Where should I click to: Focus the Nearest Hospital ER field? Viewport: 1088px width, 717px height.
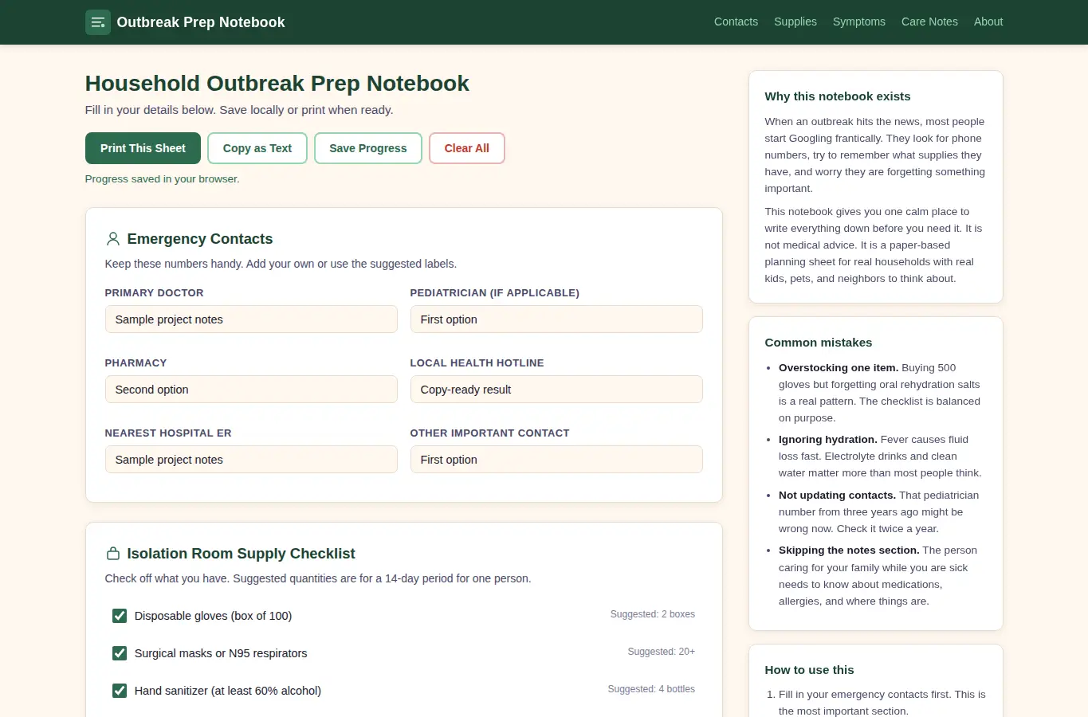tap(251, 460)
